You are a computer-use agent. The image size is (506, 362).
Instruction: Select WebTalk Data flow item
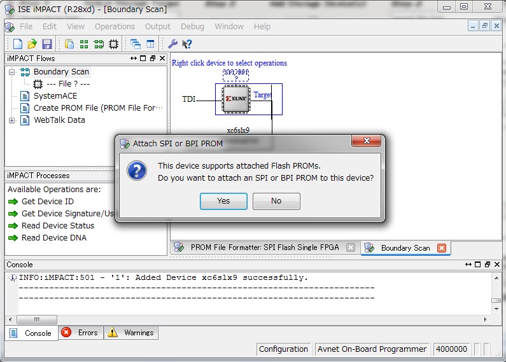point(59,120)
